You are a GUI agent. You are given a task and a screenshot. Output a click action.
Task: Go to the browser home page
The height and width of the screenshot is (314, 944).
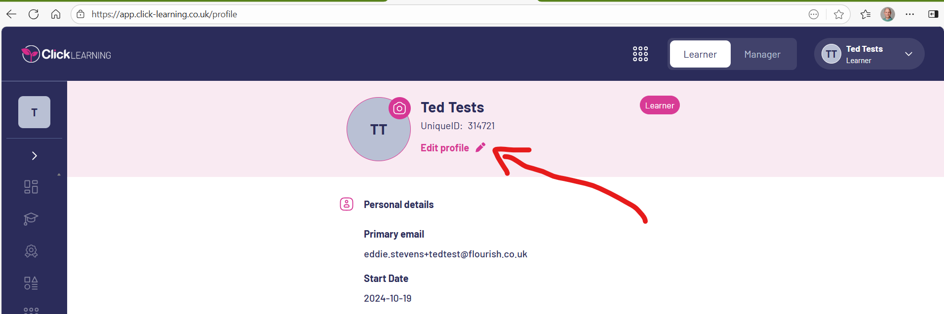[x=56, y=14]
